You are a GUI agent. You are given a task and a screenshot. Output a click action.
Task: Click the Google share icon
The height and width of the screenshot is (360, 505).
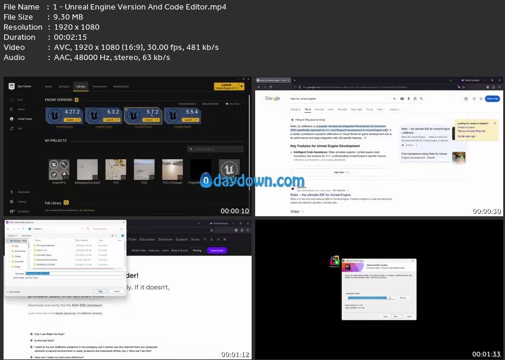pos(474,99)
